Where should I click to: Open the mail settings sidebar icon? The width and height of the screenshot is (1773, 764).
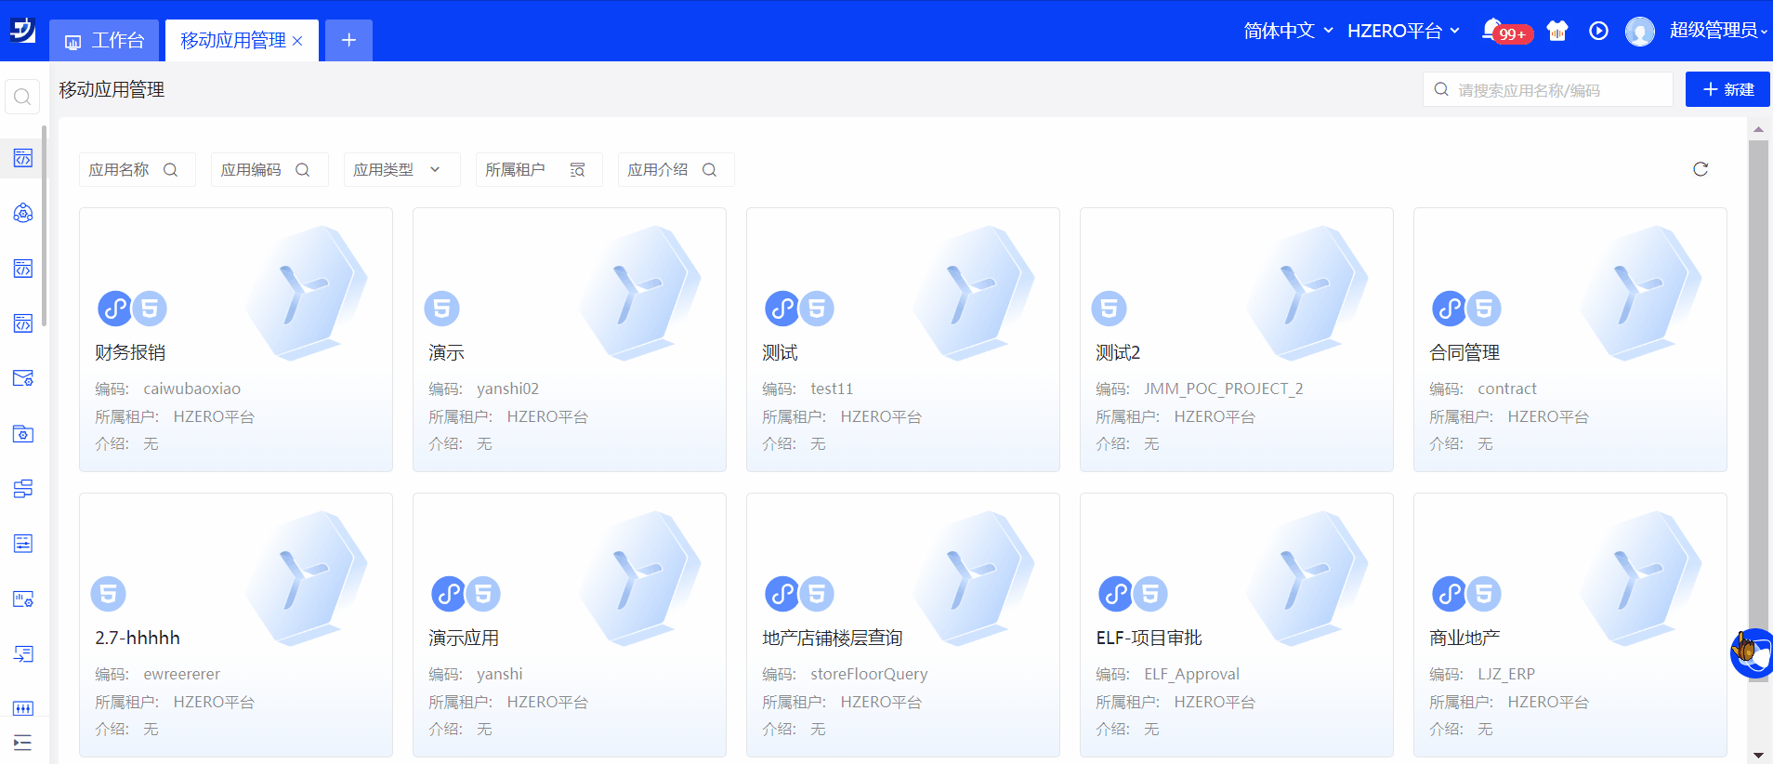[x=23, y=378]
